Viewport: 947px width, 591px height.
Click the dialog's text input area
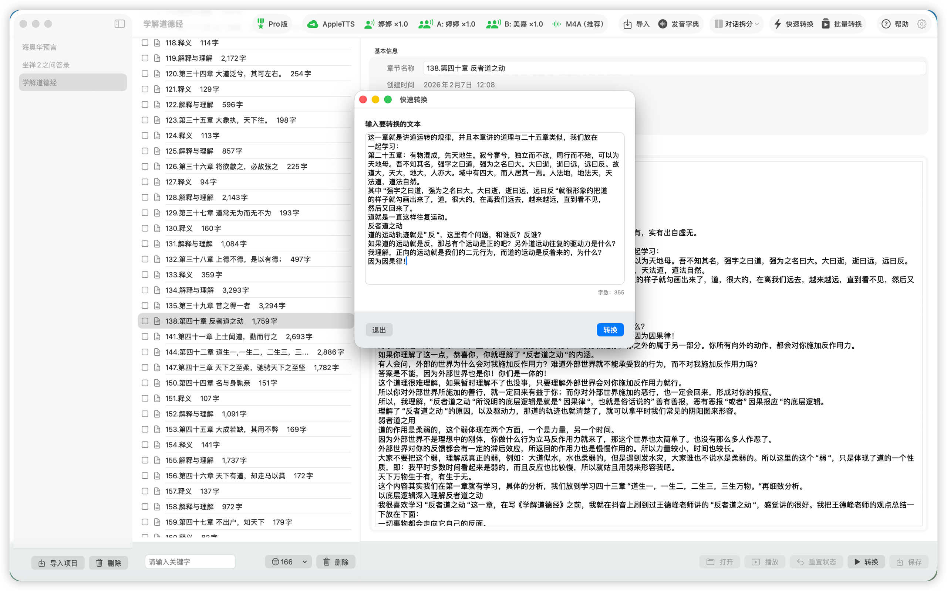click(494, 208)
